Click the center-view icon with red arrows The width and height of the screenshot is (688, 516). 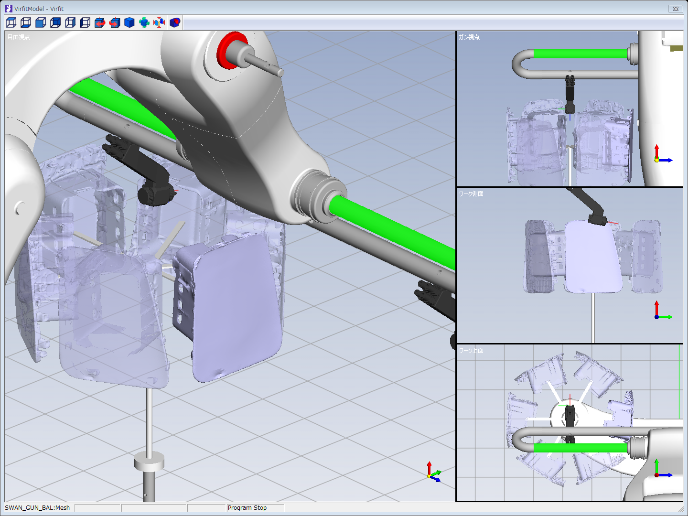[159, 22]
